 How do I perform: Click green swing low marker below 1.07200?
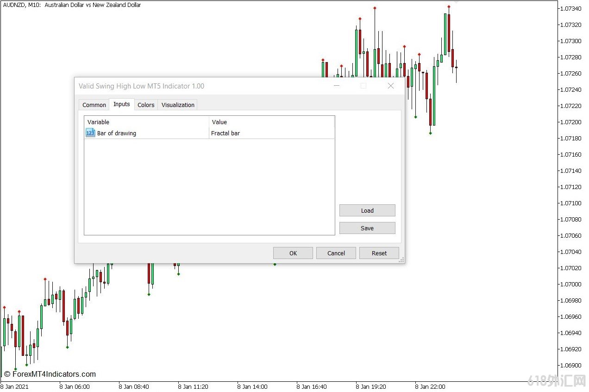point(430,133)
